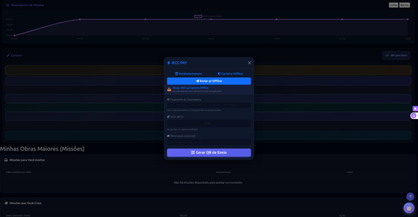Click the Gerar QR de Envio button
418x217 pixels.
208,153
